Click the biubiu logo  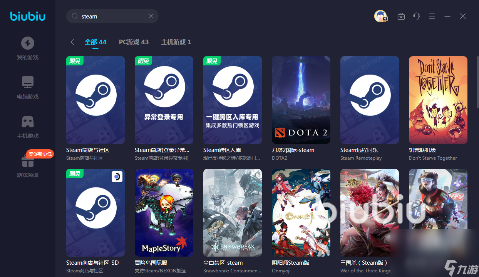coord(28,16)
